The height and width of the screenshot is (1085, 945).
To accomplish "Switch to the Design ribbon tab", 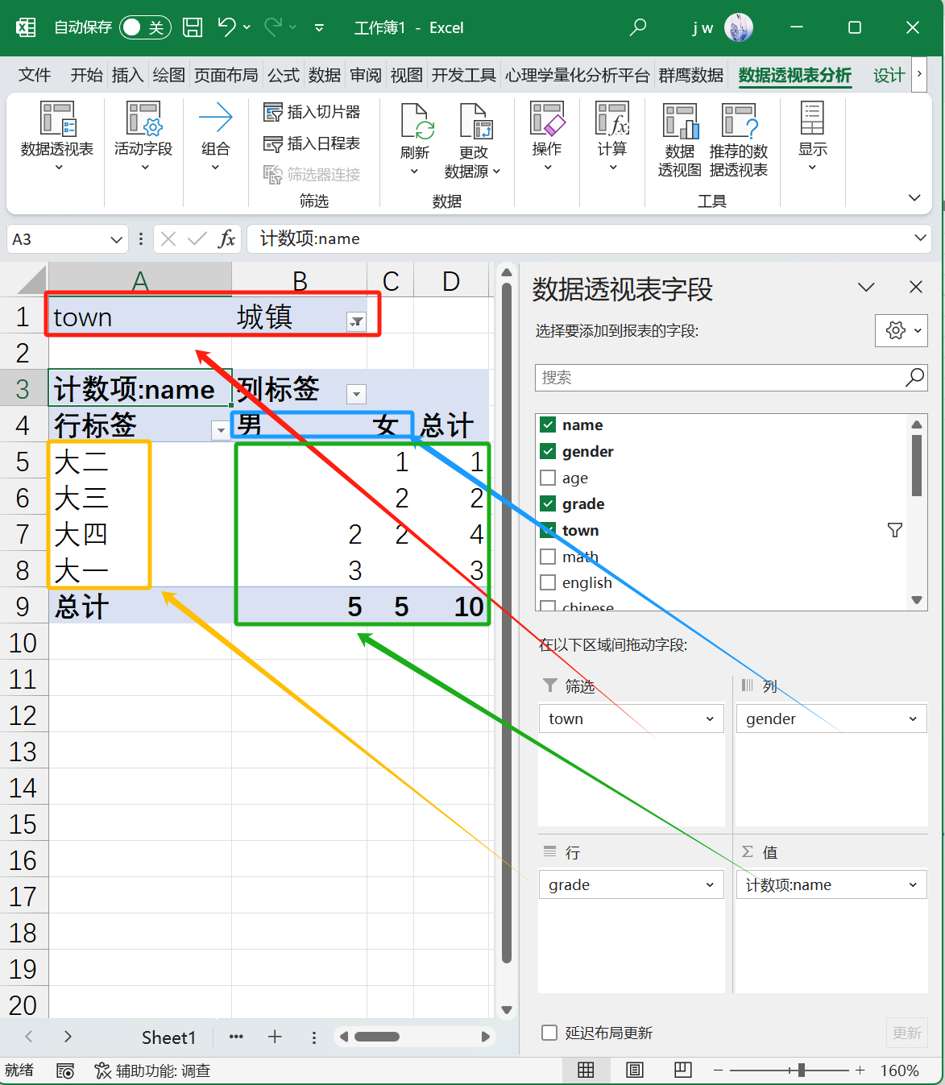I will click(888, 74).
